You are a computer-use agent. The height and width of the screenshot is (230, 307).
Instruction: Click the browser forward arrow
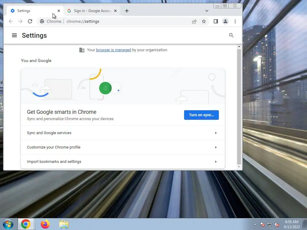pos(20,21)
